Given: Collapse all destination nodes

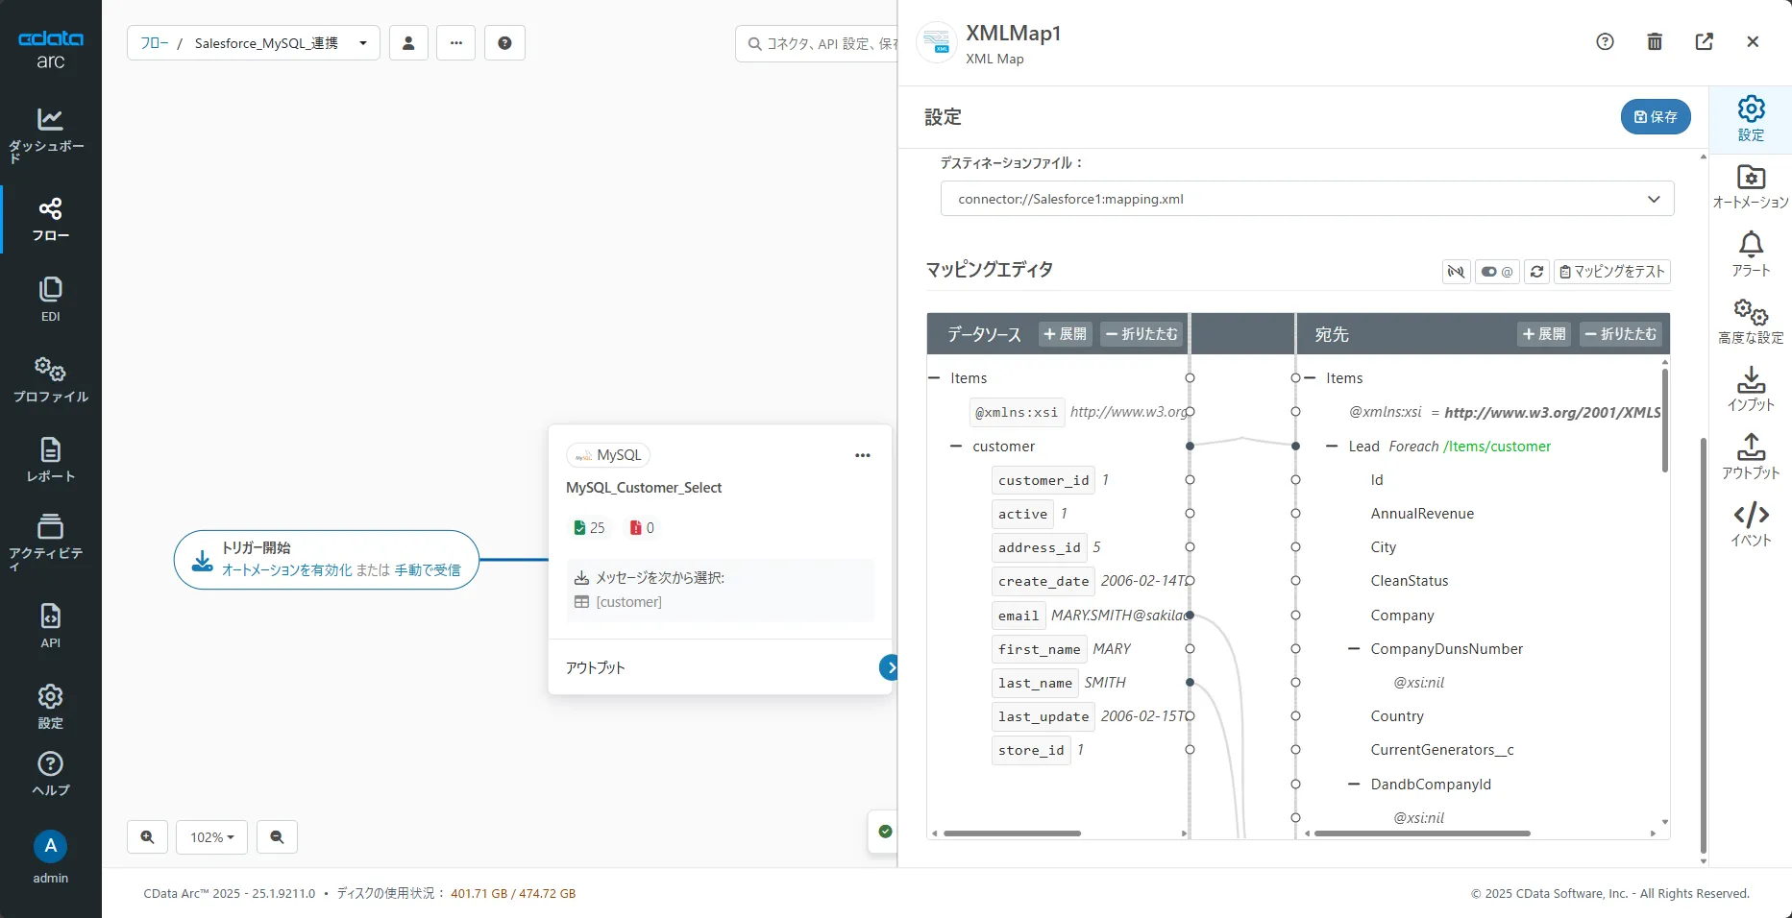Looking at the screenshot, I should tap(1621, 334).
